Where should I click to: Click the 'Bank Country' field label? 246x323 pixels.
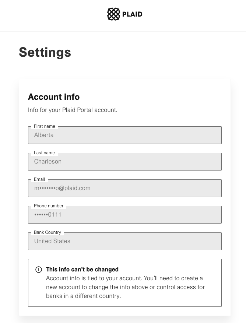(48, 232)
